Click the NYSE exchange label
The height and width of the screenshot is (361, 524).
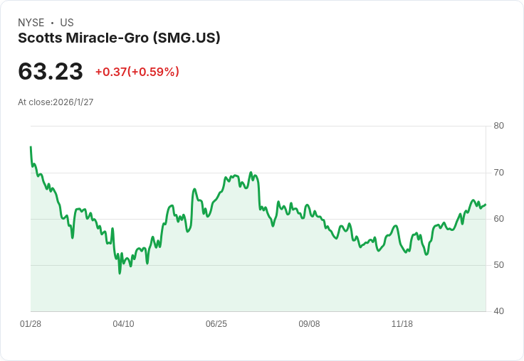pos(31,23)
